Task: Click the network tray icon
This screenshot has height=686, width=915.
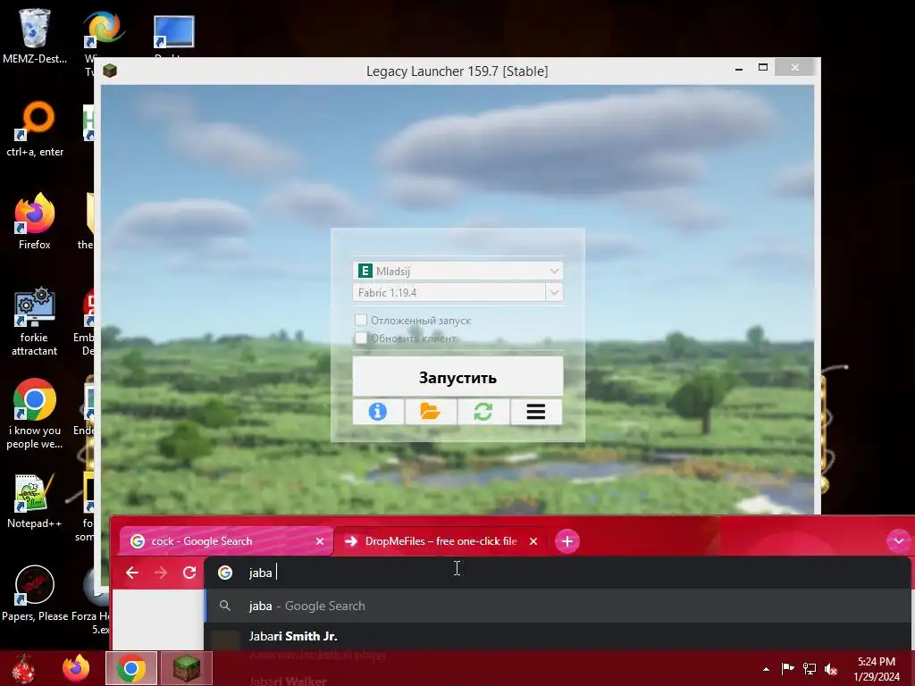Action: [810, 669]
